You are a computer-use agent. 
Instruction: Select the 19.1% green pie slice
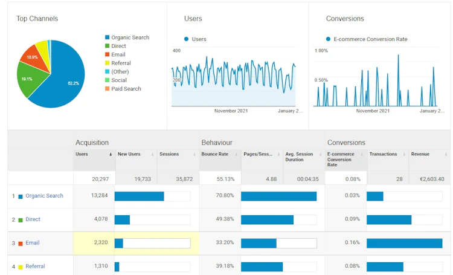(x=29, y=79)
